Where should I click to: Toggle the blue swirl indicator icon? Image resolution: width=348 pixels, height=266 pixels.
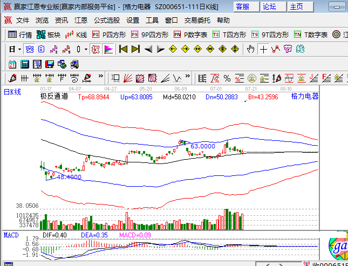(x=29, y=49)
